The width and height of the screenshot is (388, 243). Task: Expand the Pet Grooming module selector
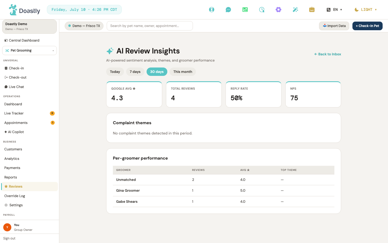coord(29,50)
